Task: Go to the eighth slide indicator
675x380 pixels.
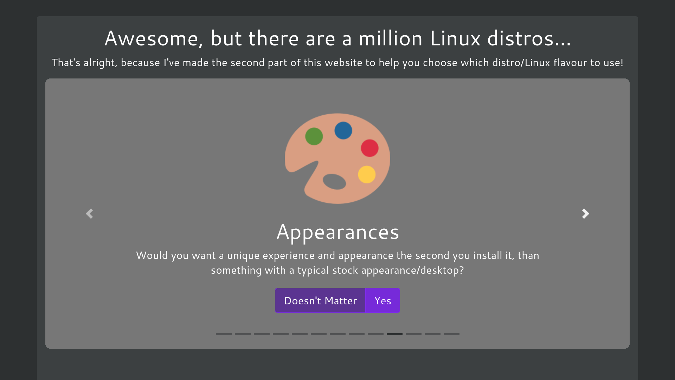Action: coord(356,334)
